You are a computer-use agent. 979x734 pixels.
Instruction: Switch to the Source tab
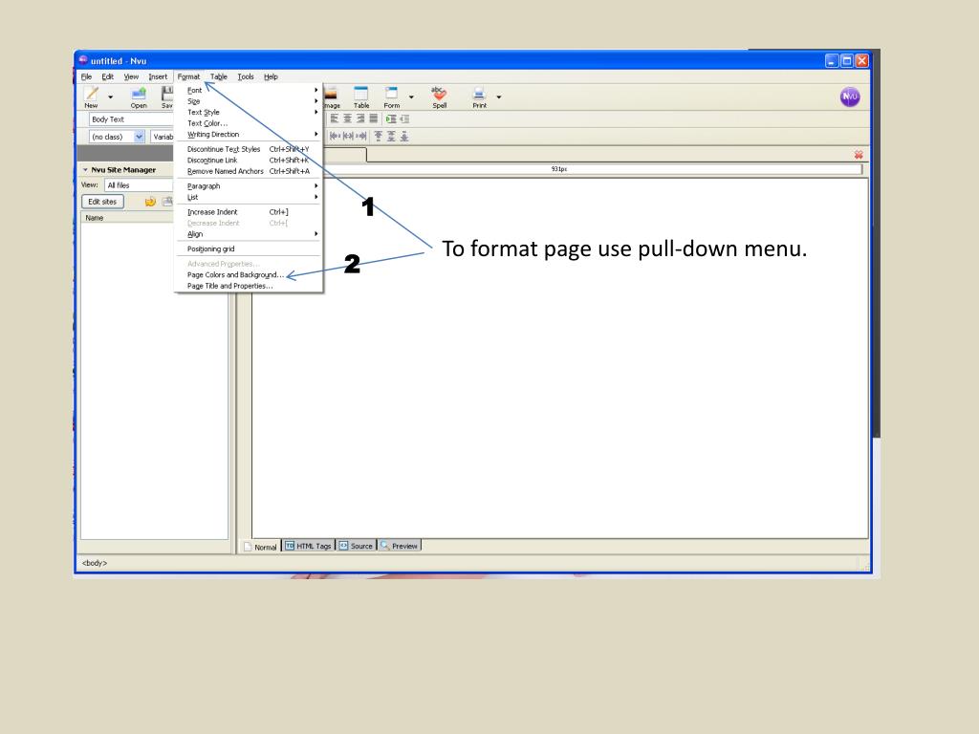click(356, 546)
